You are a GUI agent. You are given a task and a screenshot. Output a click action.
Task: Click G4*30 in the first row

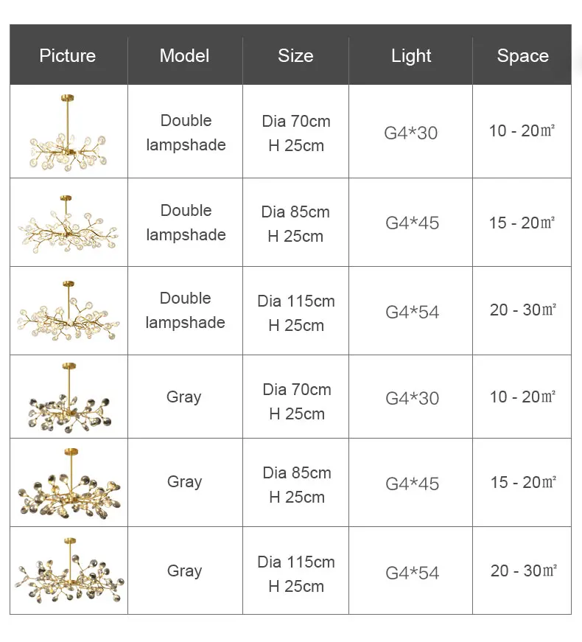[x=411, y=133]
